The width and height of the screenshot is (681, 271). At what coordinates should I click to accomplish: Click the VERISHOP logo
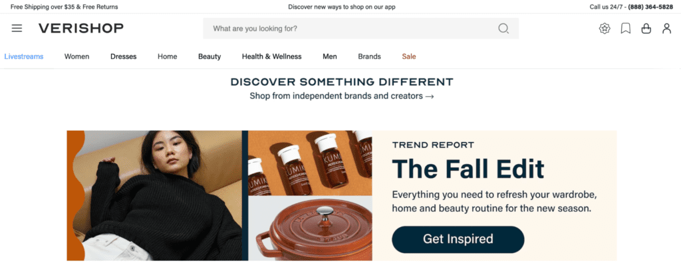80,29
